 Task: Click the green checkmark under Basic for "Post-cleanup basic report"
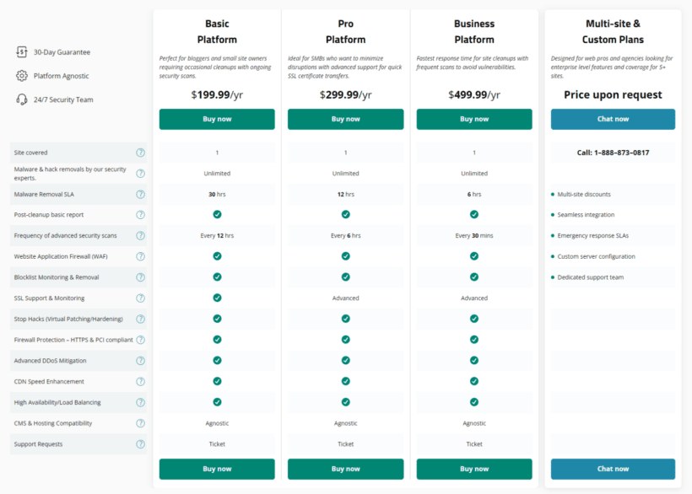coord(217,215)
